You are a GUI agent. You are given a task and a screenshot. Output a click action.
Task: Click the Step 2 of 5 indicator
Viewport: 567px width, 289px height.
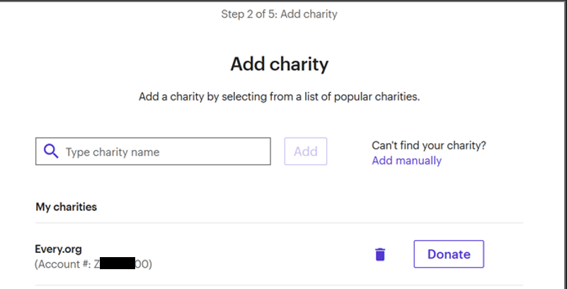279,13
